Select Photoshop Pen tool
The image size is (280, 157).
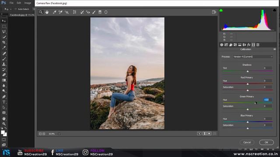pos(4,97)
